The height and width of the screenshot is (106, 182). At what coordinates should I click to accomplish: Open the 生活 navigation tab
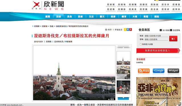click(91, 16)
